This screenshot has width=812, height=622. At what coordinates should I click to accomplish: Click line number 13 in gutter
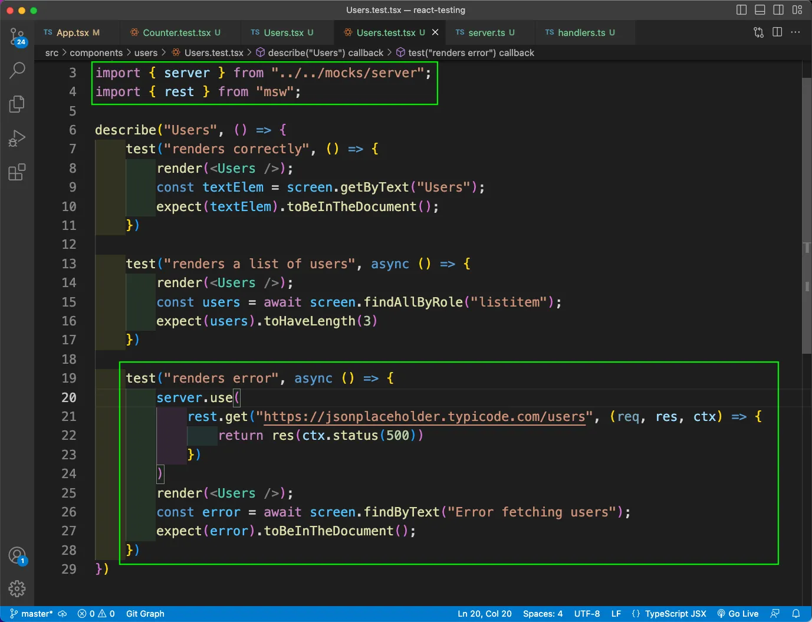(69, 264)
